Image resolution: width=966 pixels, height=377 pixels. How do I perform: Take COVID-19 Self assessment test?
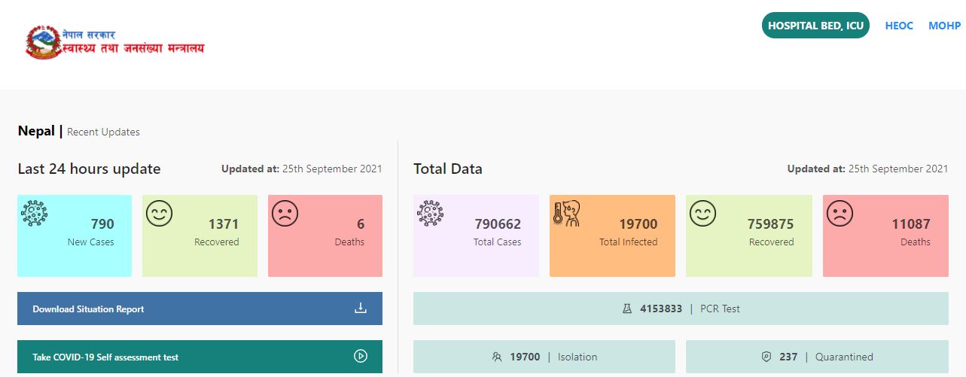point(200,357)
